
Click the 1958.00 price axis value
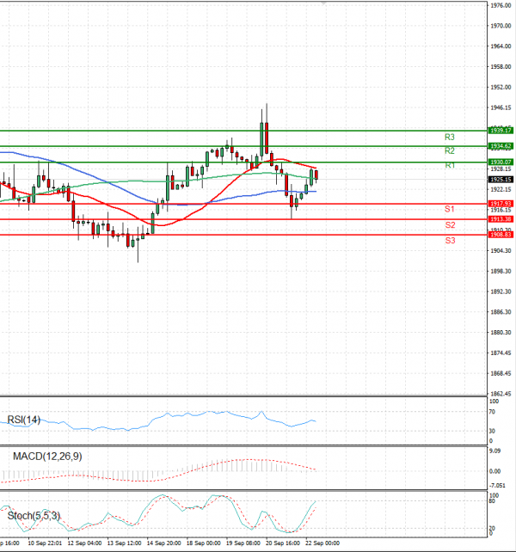[501, 66]
